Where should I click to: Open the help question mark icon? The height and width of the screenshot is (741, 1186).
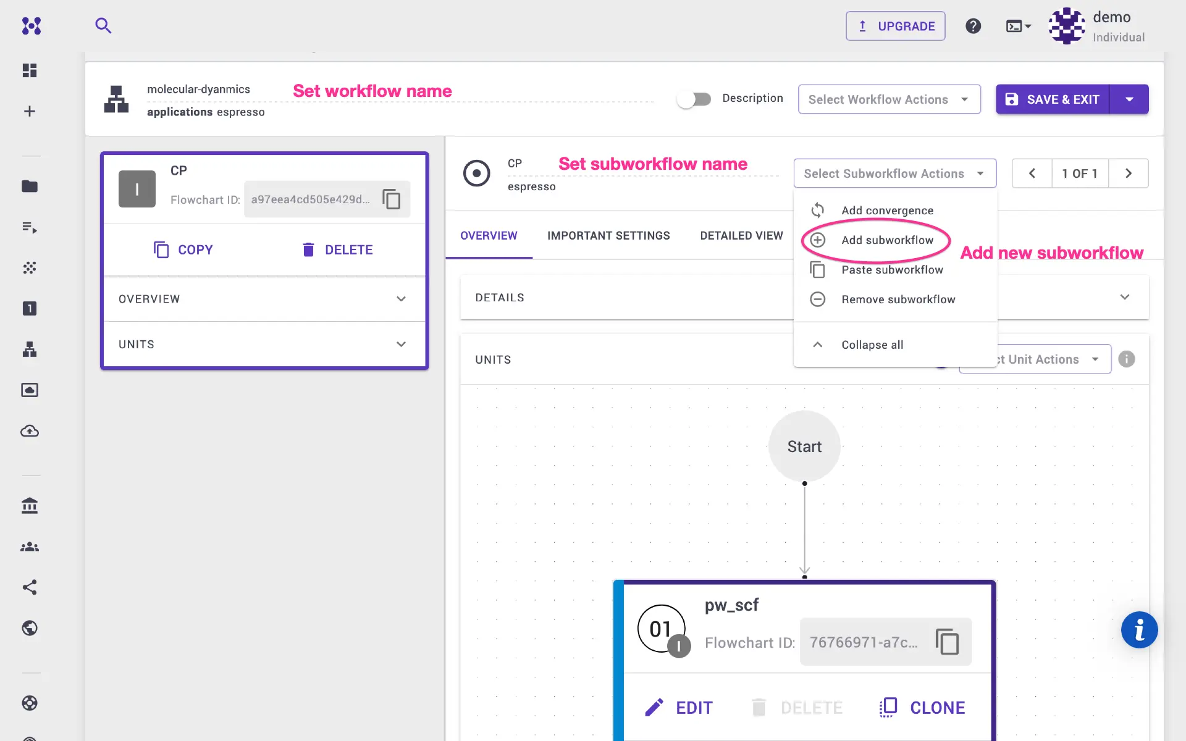coord(973,26)
